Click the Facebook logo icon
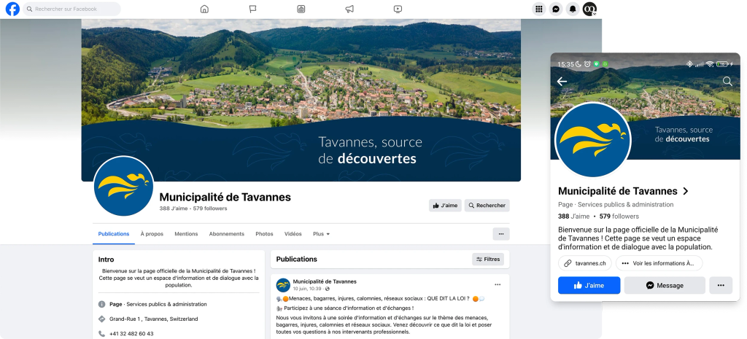Image resolution: width=747 pixels, height=339 pixels. click(x=12, y=9)
